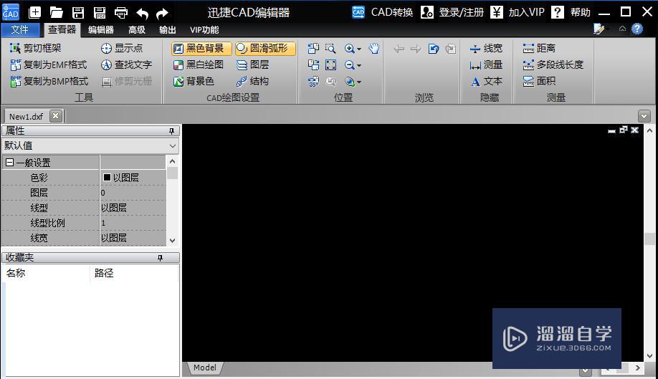Click the 线型比例 value field

pyautogui.click(x=133, y=223)
